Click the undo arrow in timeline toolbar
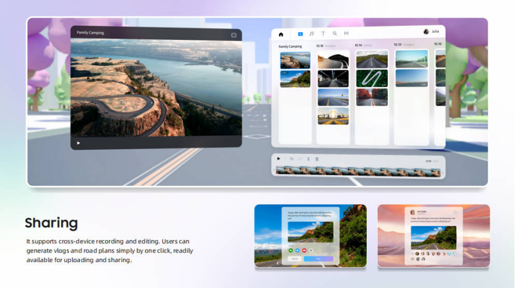 tap(291, 159)
